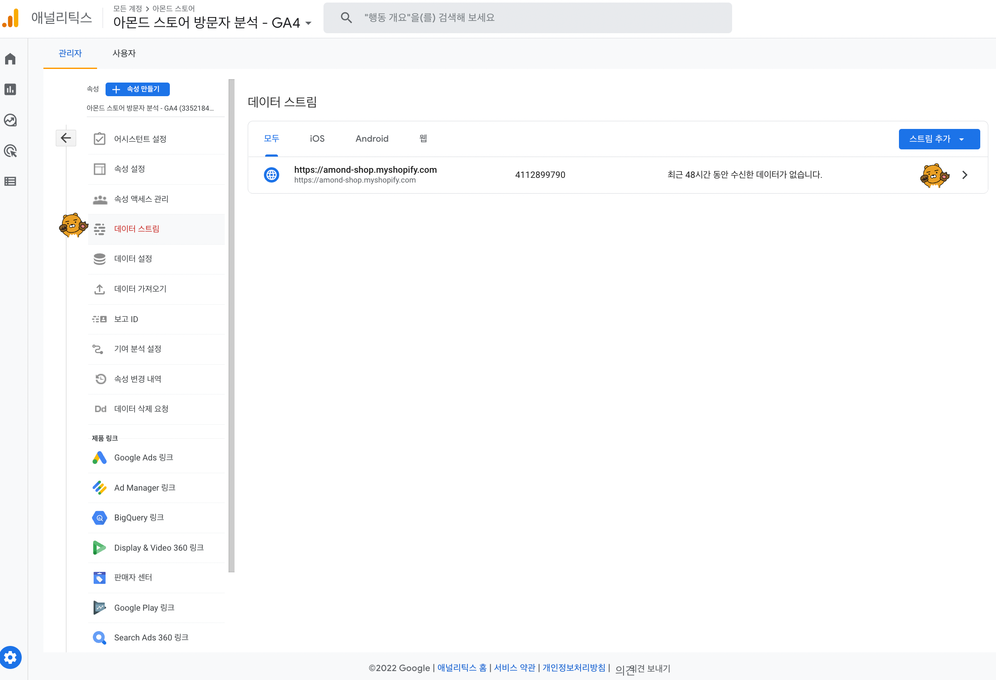The image size is (996, 680).
Task: Select the iOS stream filter tab
Action: (x=317, y=139)
